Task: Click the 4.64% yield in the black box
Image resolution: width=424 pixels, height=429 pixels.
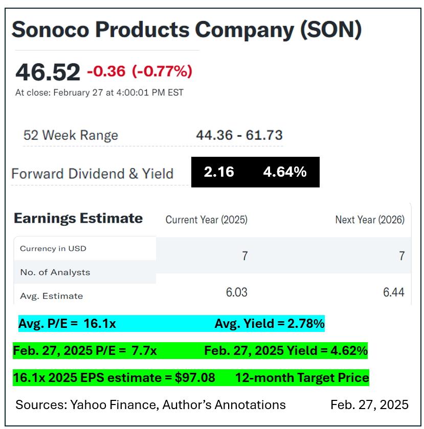Action: pos(284,172)
